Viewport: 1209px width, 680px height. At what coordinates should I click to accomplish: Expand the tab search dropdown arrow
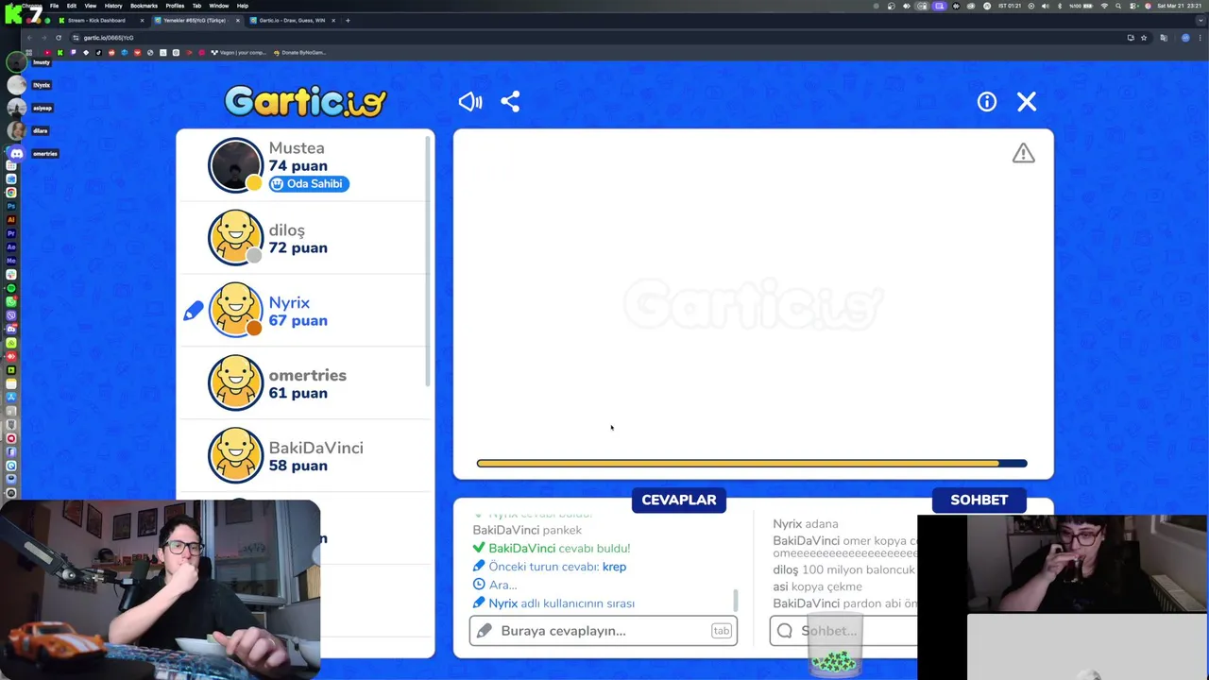(1199, 20)
